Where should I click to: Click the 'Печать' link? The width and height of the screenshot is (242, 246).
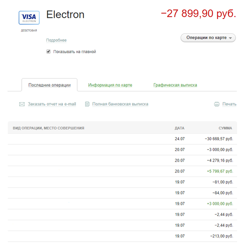pos(229,104)
